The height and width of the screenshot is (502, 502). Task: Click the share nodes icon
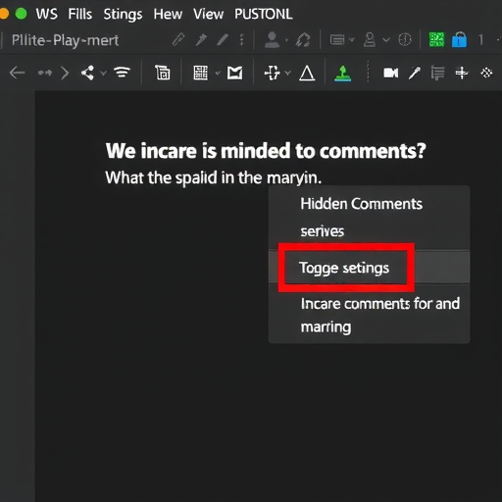[87, 73]
